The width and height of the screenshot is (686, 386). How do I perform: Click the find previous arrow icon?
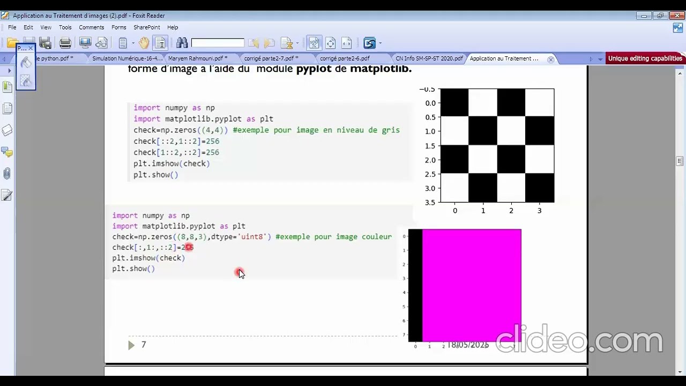coord(253,43)
